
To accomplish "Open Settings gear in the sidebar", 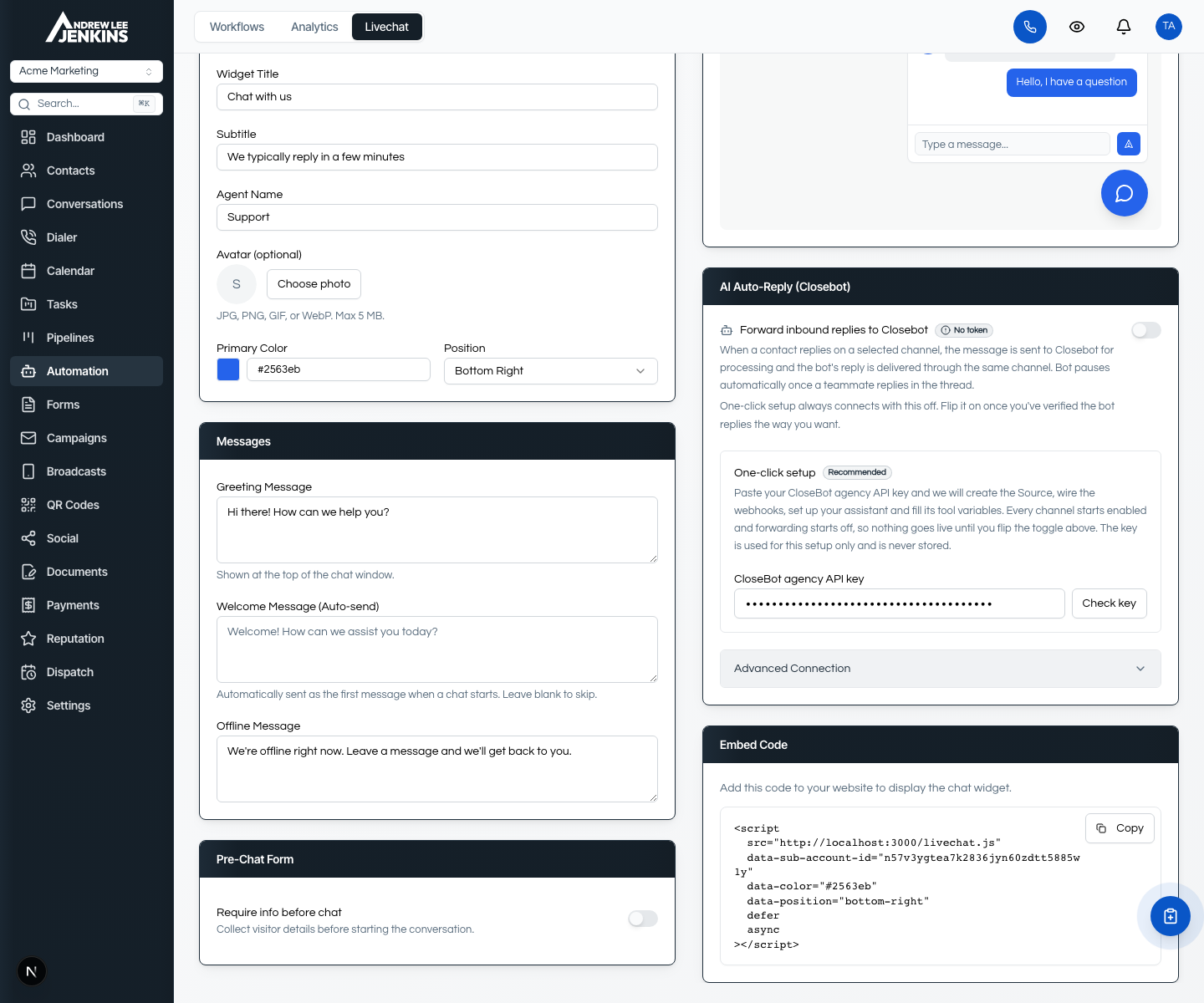I will coord(28,705).
